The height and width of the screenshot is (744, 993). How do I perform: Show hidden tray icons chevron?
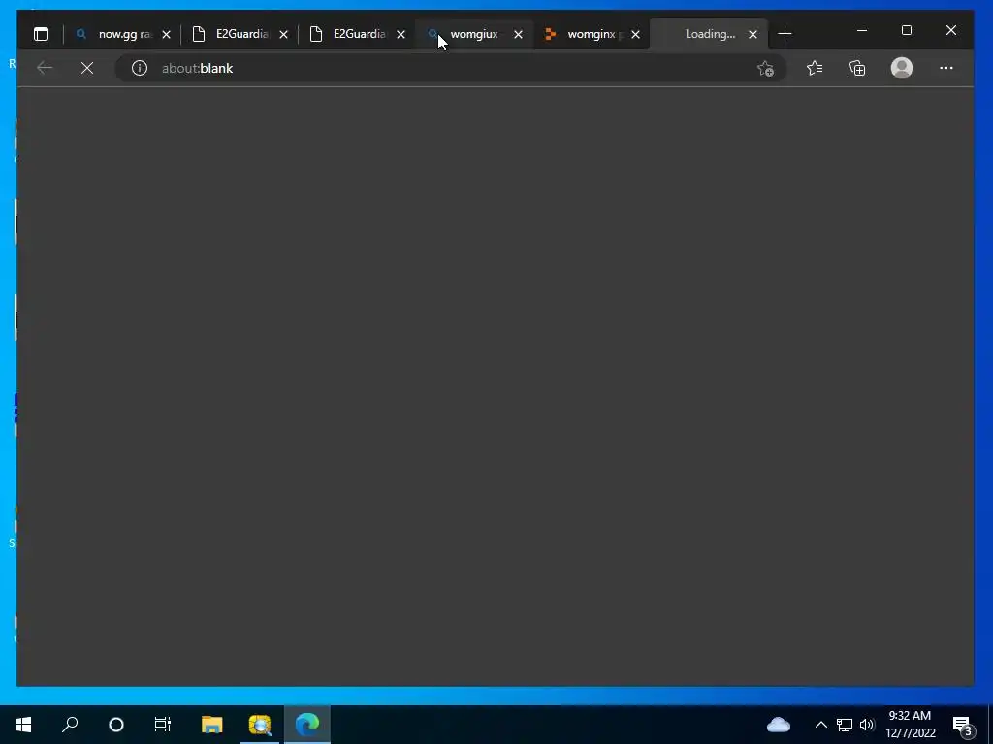coord(820,725)
